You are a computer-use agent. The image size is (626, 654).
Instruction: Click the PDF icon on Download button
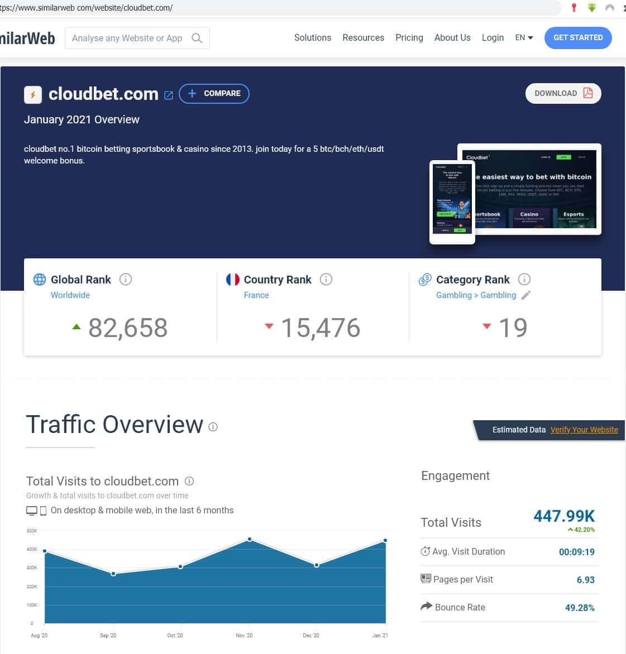pos(588,93)
